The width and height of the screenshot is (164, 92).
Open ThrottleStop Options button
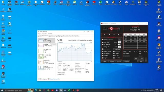click(112, 61)
